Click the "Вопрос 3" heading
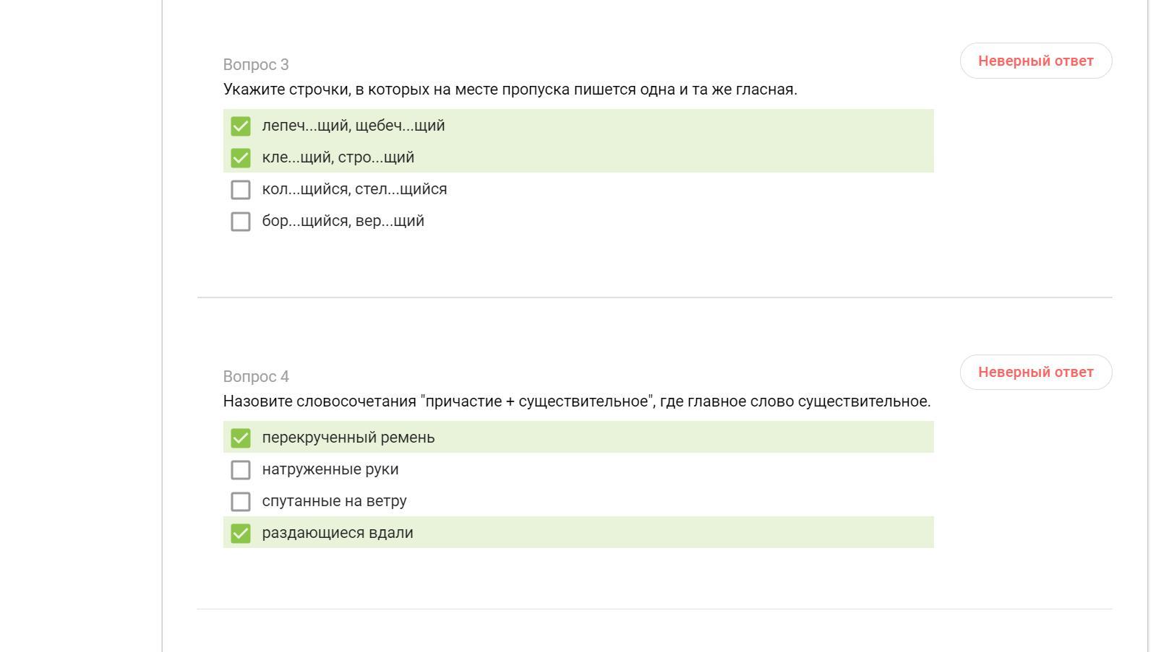This screenshot has height=652, width=1161. tap(256, 65)
